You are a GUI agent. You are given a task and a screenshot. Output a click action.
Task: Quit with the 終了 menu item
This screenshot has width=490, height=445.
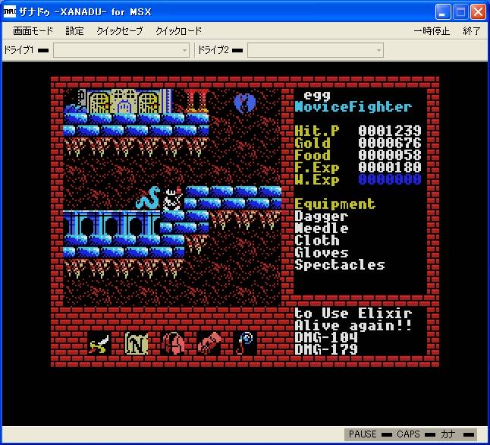tap(472, 30)
